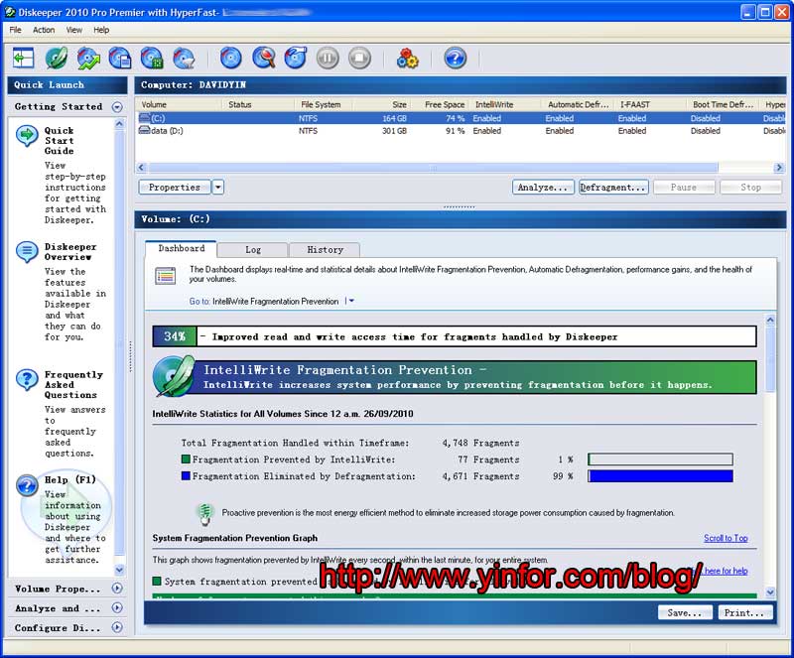
Task: Select the 'data (D:)' volume row
Action: (461, 131)
